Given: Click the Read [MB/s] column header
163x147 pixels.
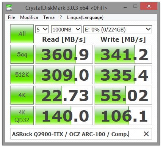Looking at the screenshot, I should 64,39.
